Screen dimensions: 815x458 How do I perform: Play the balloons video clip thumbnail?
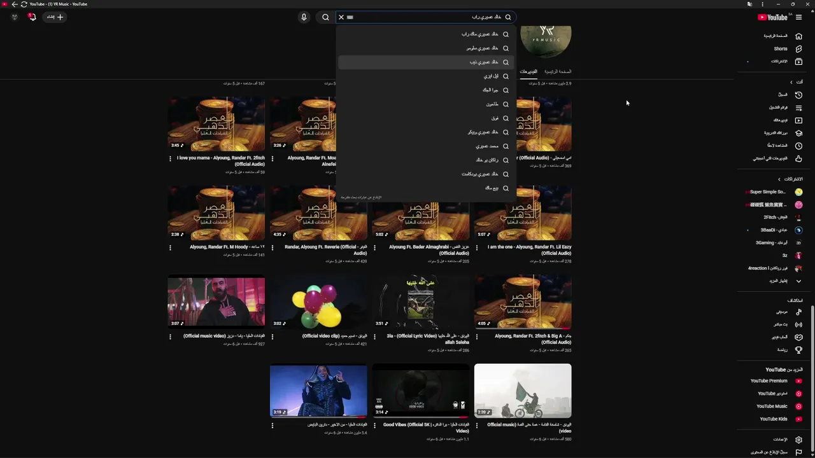pos(318,302)
